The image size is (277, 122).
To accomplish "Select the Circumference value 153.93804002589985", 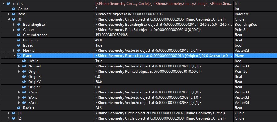I will coord(112,35).
